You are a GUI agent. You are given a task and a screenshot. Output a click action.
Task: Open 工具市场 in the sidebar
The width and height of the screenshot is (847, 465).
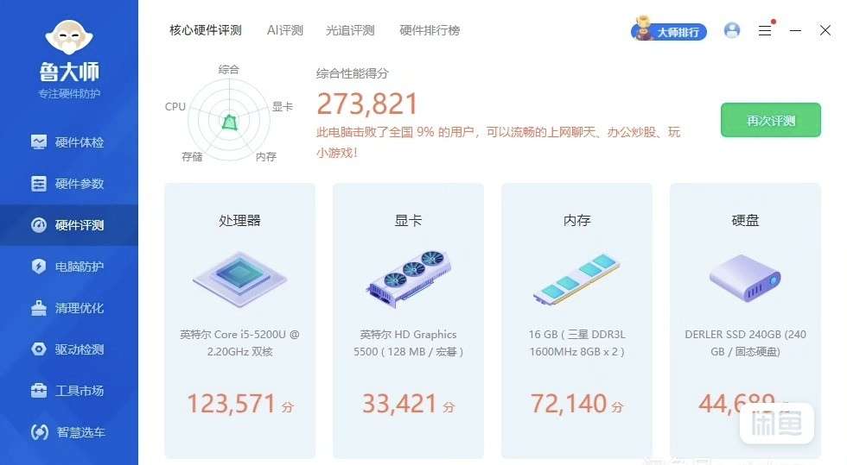pyautogui.click(x=69, y=391)
